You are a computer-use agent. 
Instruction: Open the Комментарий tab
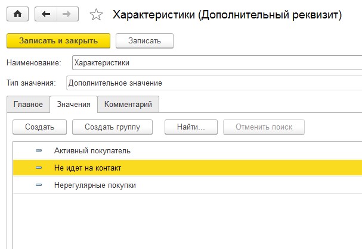pyautogui.click(x=128, y=104)
